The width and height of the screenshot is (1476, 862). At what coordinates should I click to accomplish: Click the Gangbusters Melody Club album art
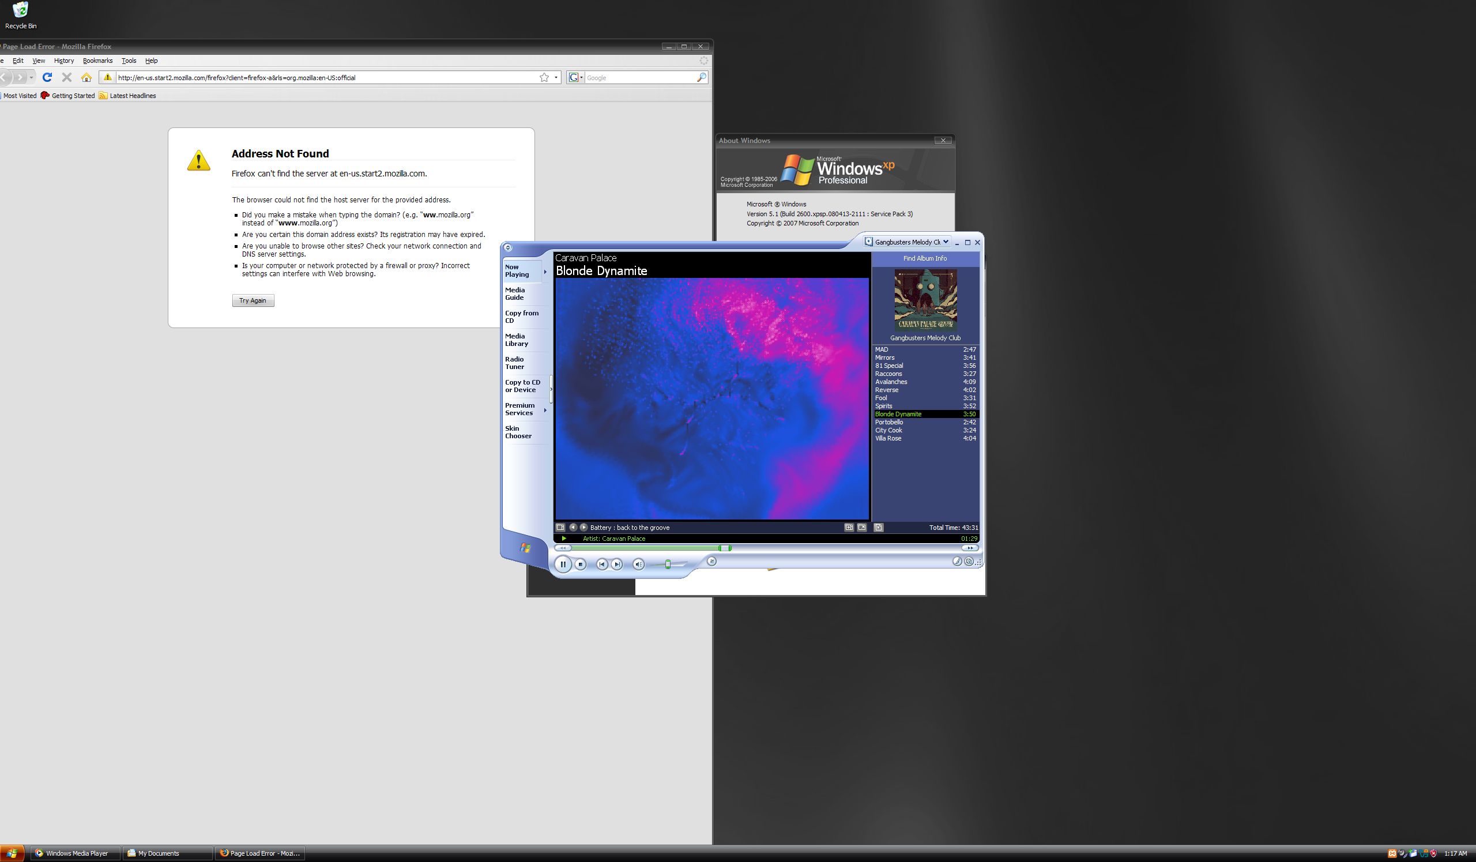925,300
